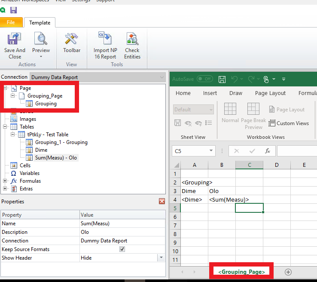Open the Connection dropdown
Screen dimensions: 317x282
click(162, 77)
